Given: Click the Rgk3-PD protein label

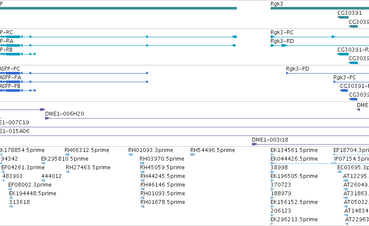Looking at the screenshot, I should click(x=297, y=69).
